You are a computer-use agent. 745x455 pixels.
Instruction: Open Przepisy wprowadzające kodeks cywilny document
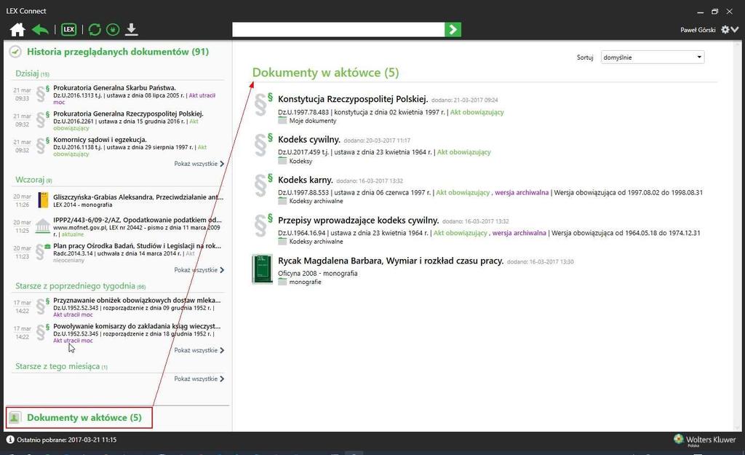click(x=358, y=220)
